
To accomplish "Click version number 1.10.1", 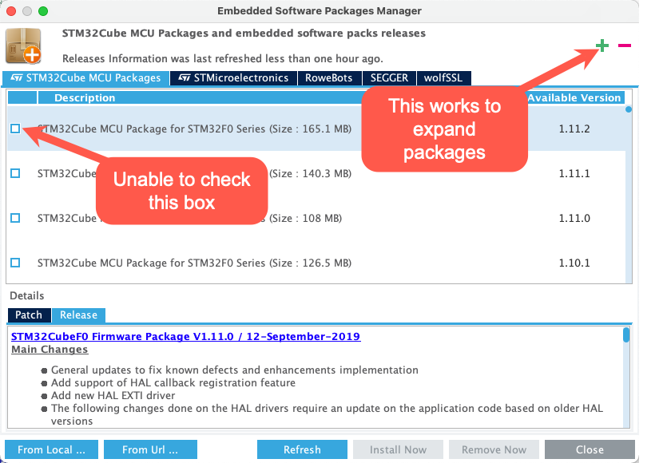I will click(x=574, y=263).
